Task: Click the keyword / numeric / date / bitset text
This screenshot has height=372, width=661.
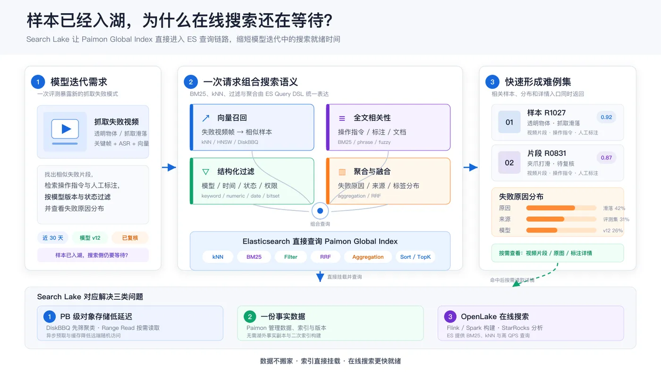Action: [240, 196]
